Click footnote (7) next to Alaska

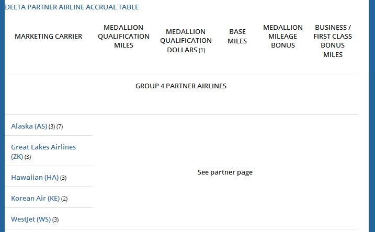point(60,127)
